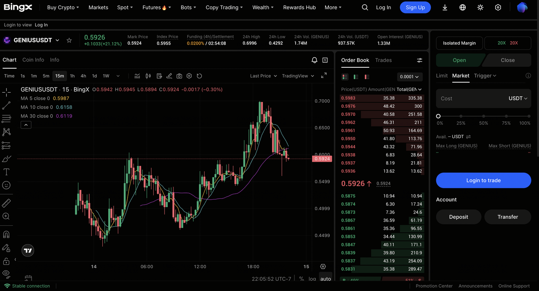Expand chart to fullscreen
The height and width of the screenshot is (291, 539).
[x=324, y=76]
